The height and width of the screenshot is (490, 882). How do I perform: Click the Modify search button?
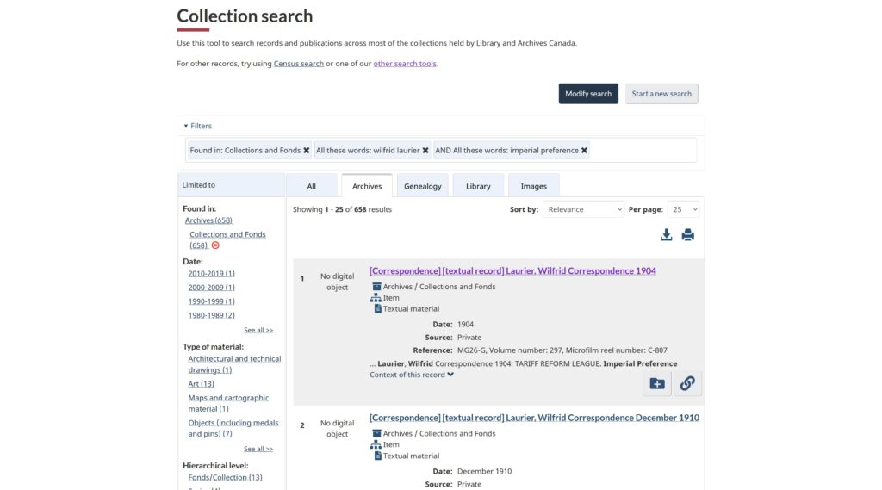pos(588,94)
